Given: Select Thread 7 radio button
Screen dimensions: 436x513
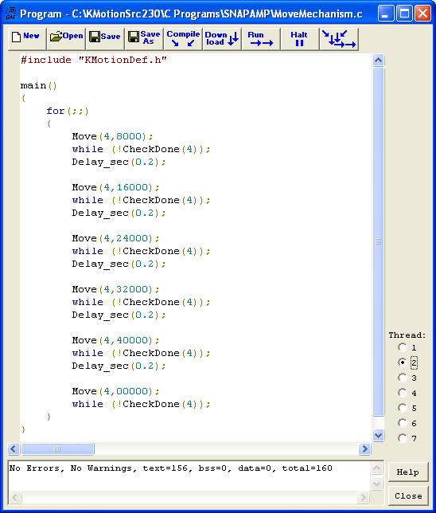Looking at the screenshot, I should [403, 438].
